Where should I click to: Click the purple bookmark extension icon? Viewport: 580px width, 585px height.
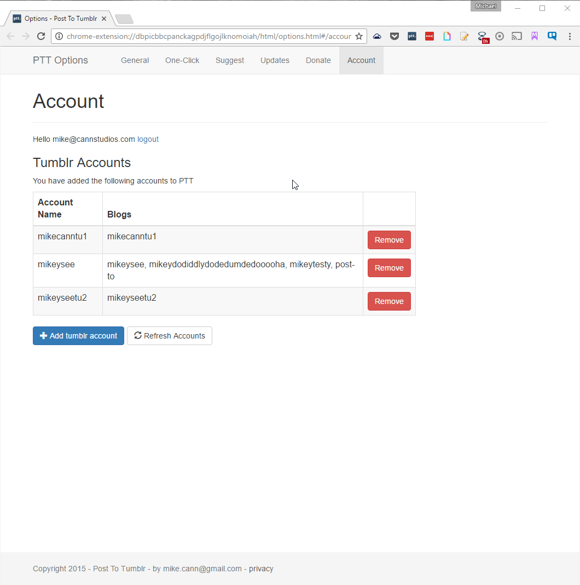tap(534, 36)
